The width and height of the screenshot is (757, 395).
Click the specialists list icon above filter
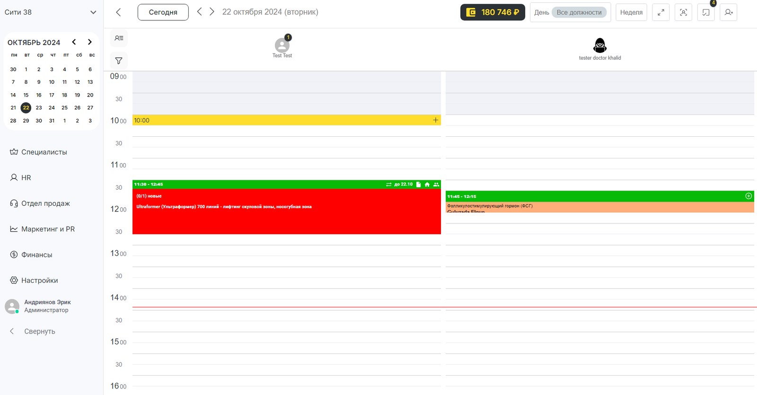click(119, 38)
